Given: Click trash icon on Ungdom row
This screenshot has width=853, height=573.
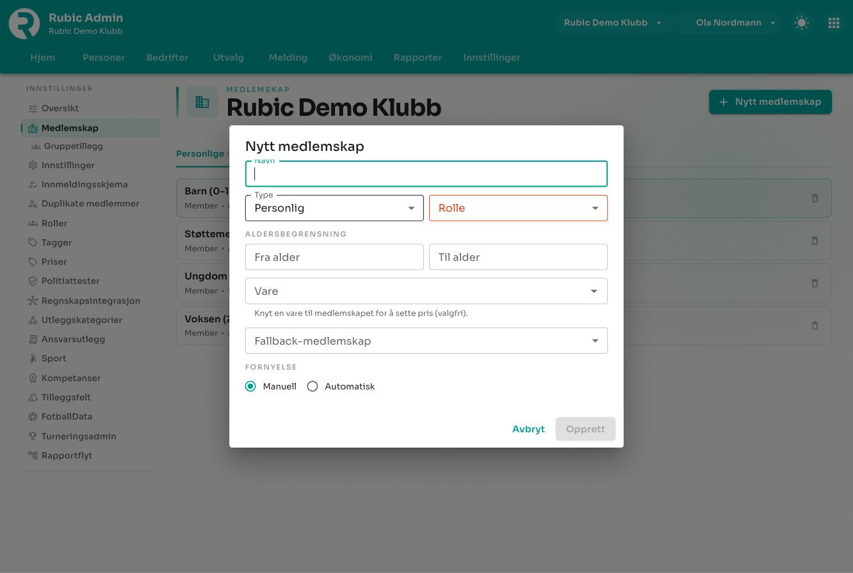Looking at the screenshot, I should (x=815, y=283).
